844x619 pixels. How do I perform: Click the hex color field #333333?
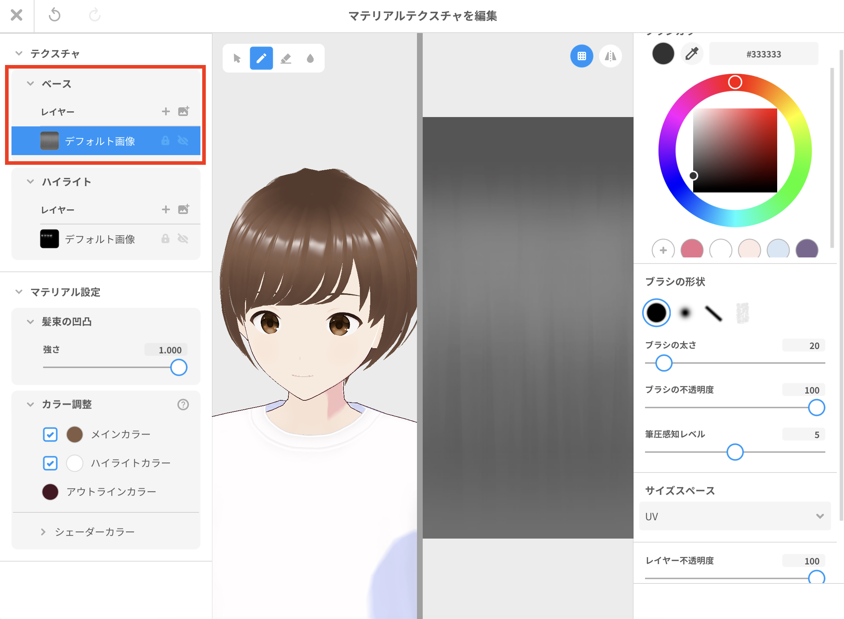pos(764,54)
